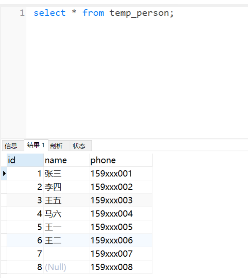The width and height of the screenshot is (248, 278).
Task: Select the id cell with value 3
Action: coord(25,200)
